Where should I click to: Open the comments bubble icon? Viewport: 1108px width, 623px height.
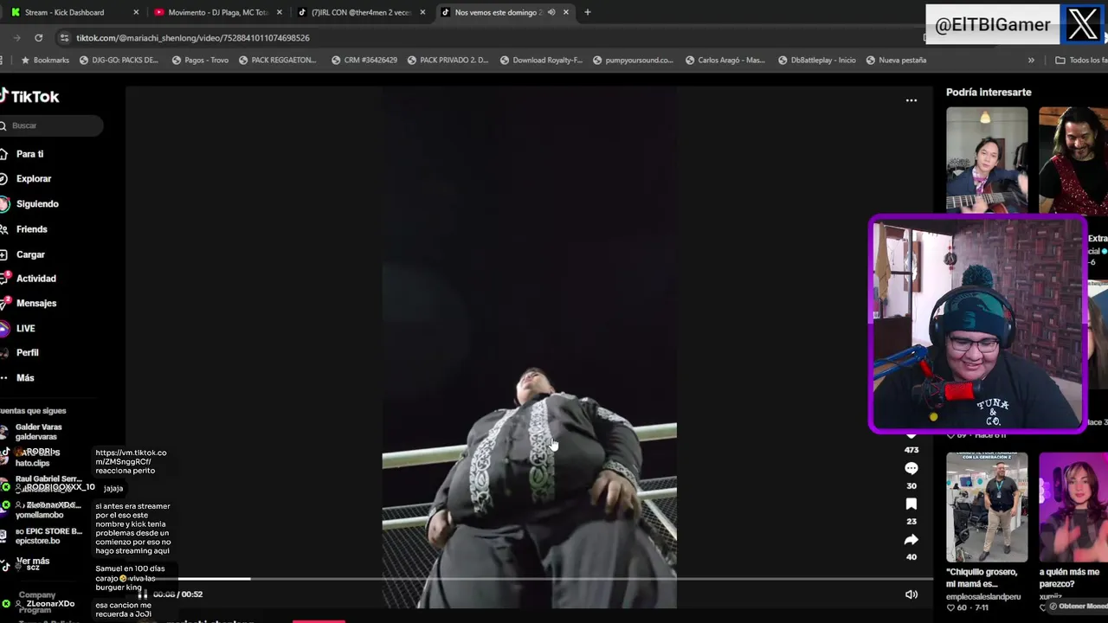click(x=911, y=468)
